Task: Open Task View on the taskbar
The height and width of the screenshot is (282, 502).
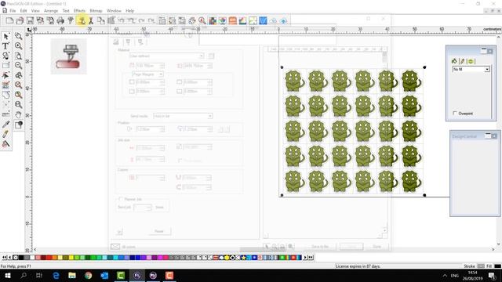Action: click(39, 275)
